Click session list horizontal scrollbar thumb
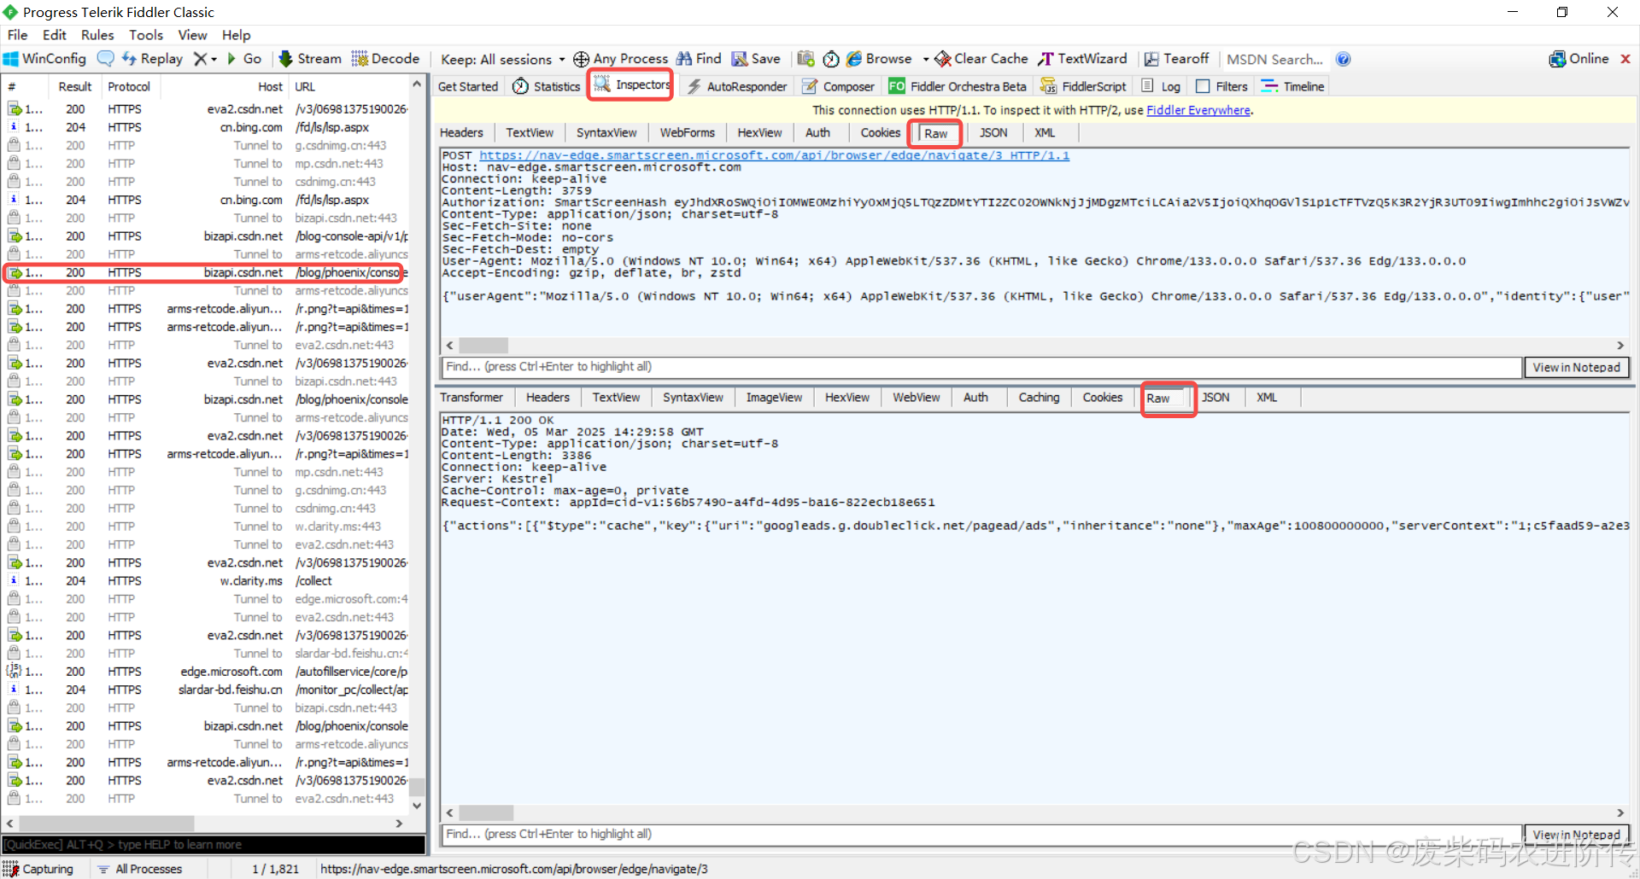Screen dimensions: 1640x879 107,824
